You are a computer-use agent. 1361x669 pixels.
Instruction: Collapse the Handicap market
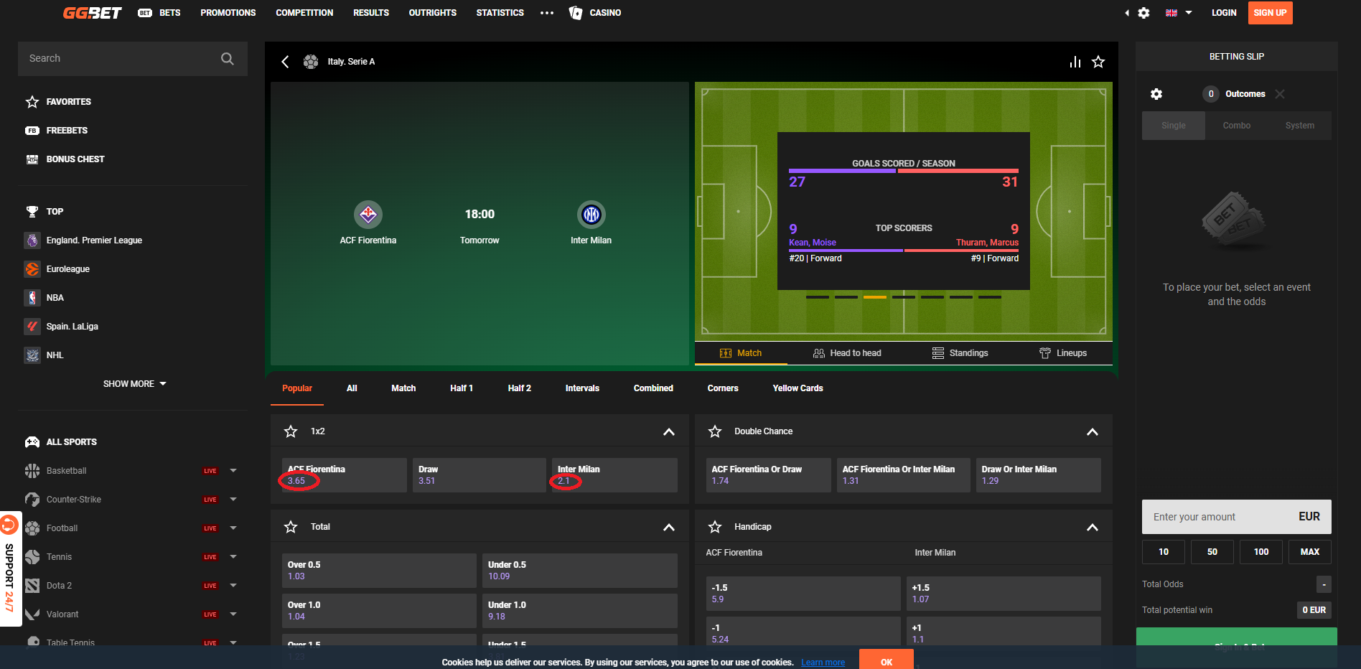[1093, 527]
